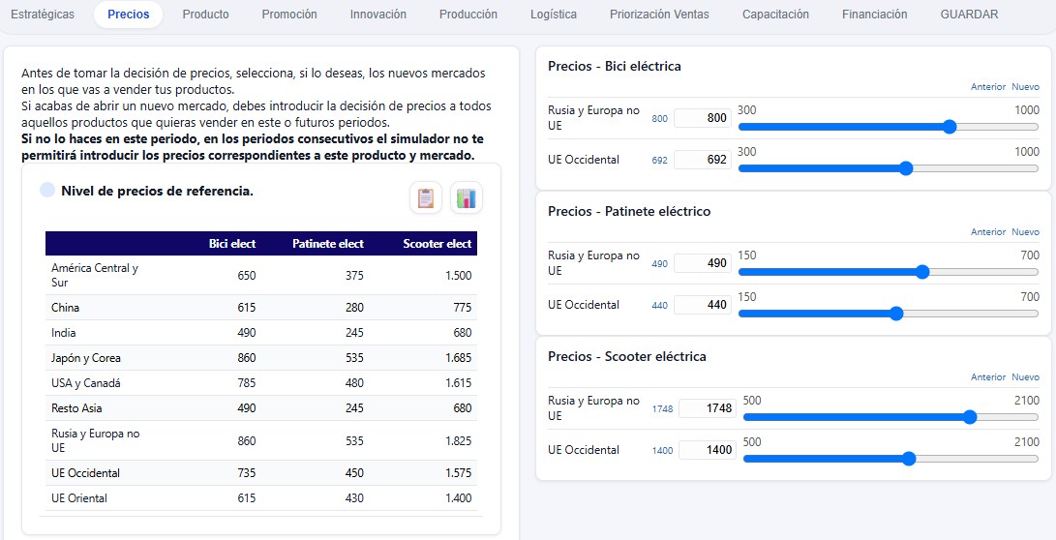Go to Priorización Ventas tab
This screenshot has height=540, width=1056.
click(659, 15)
